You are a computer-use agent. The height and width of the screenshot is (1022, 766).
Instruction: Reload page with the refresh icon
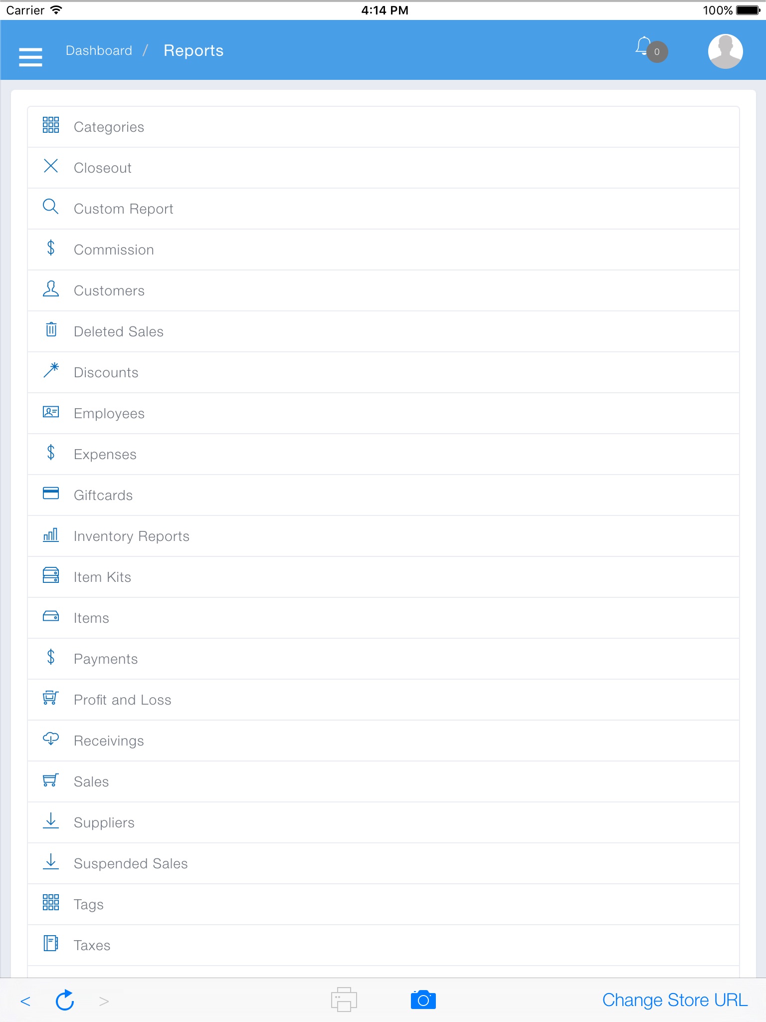(x=65, y=1000)
